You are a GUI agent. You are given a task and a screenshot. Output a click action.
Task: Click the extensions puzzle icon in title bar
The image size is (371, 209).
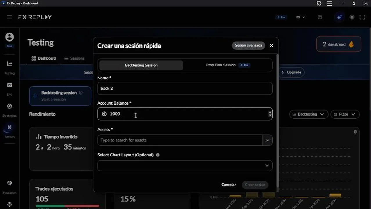[x=319, y=3]
